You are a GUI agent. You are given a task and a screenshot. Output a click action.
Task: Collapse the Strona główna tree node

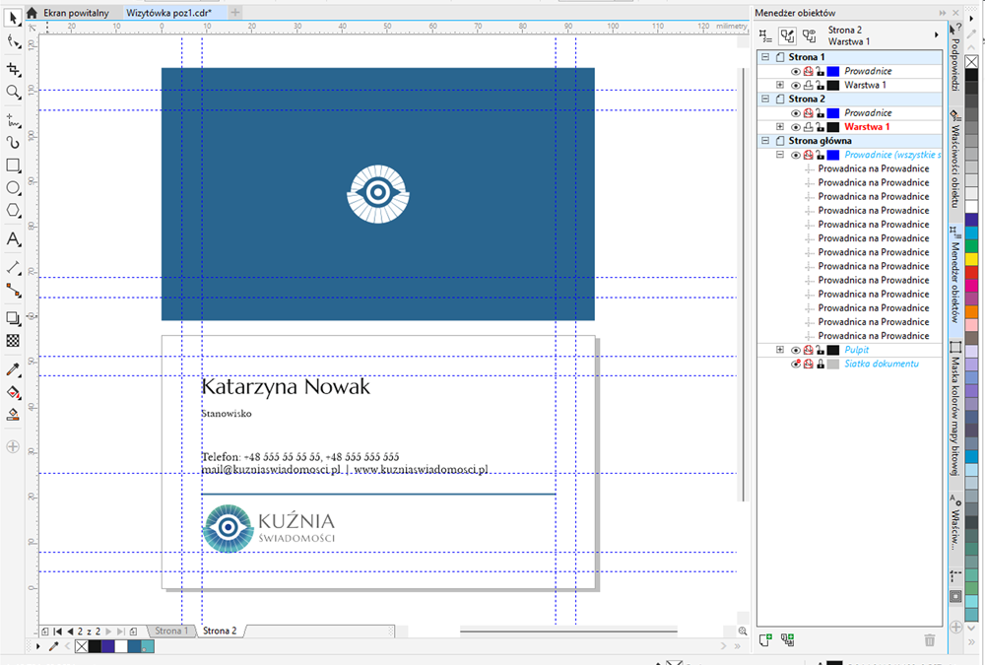(x=765, y=141)
